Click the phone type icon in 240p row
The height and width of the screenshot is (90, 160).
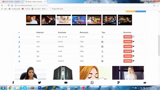click(102, 51)
